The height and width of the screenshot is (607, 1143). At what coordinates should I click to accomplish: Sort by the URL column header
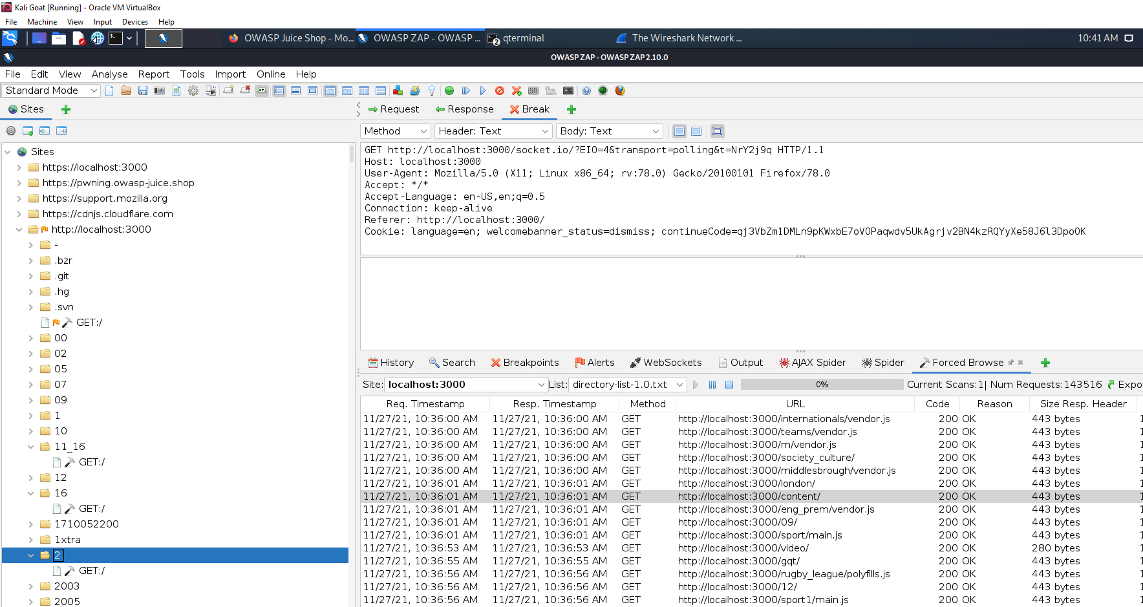point(795,404)
